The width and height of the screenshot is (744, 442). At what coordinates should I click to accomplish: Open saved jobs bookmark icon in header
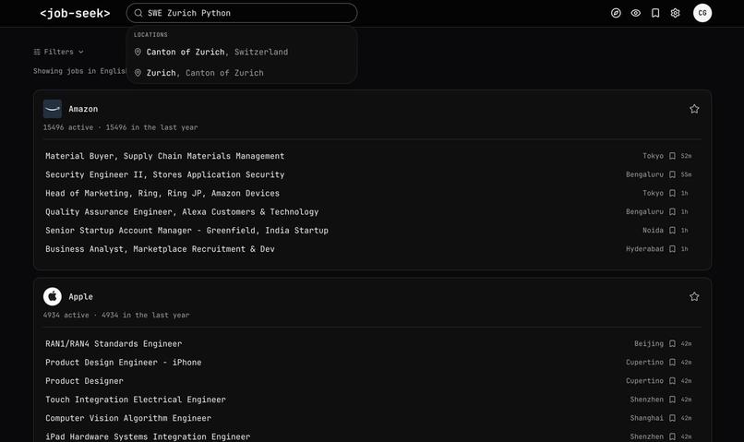pyautogui.click(x=655, y=13)
